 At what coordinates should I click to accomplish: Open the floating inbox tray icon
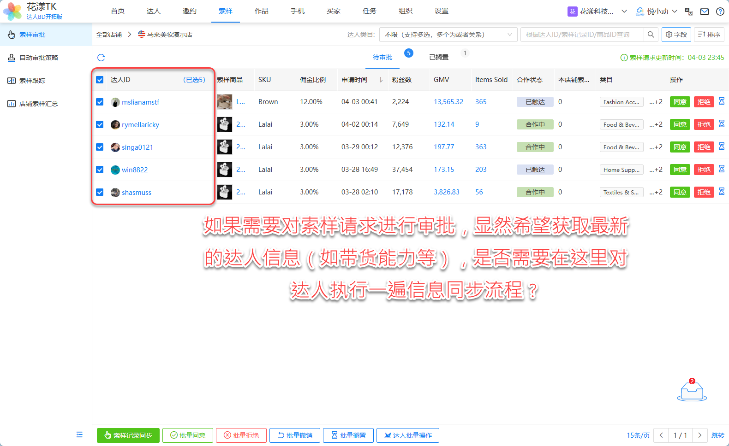[692, 391]
